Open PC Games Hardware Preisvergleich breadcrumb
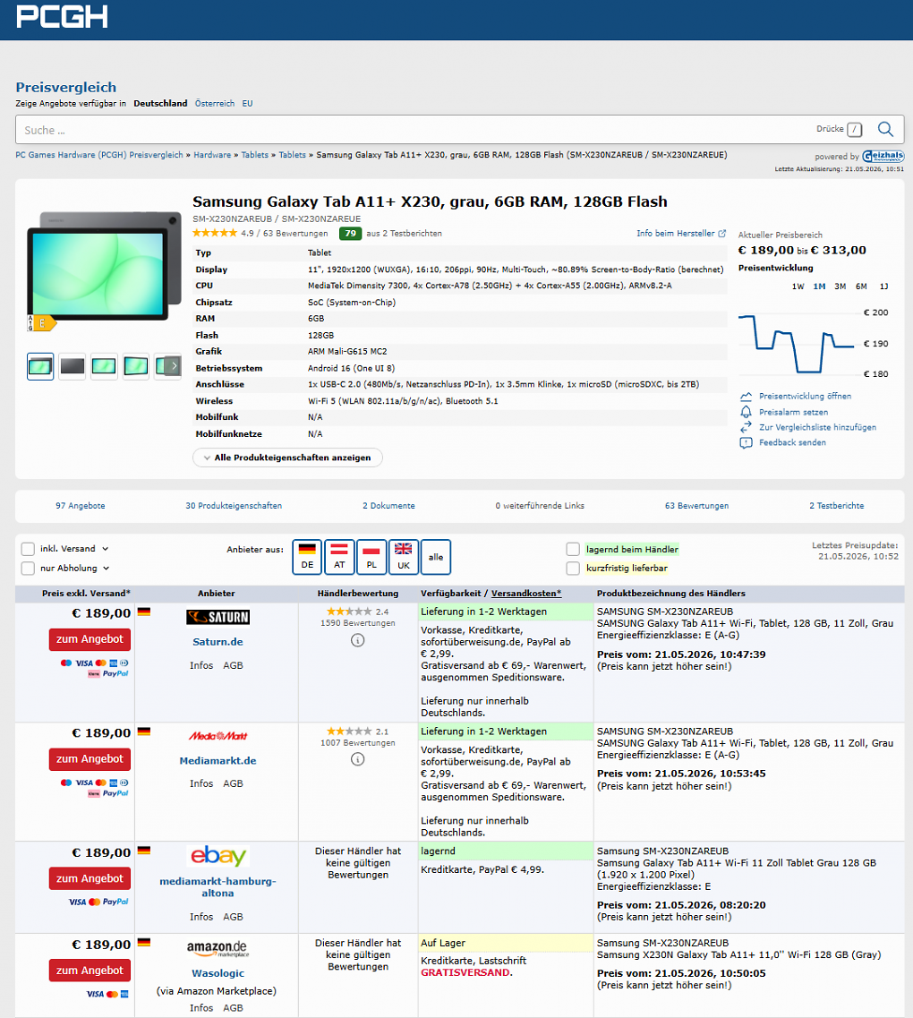The height and width of the screenshot is (1018, 913). [99, 155]
